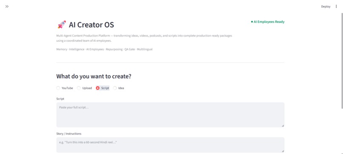Click the AI Employees Ready status text
The width and height of the screenshot is (343, 154).
(x=269, y=22)
